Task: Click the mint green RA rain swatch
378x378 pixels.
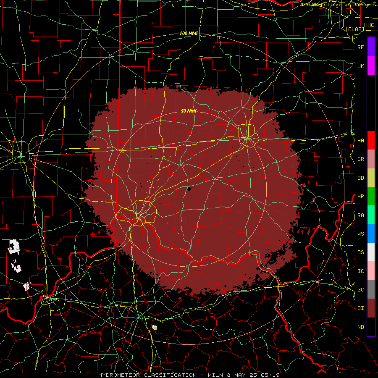Action: pos(371,215)
